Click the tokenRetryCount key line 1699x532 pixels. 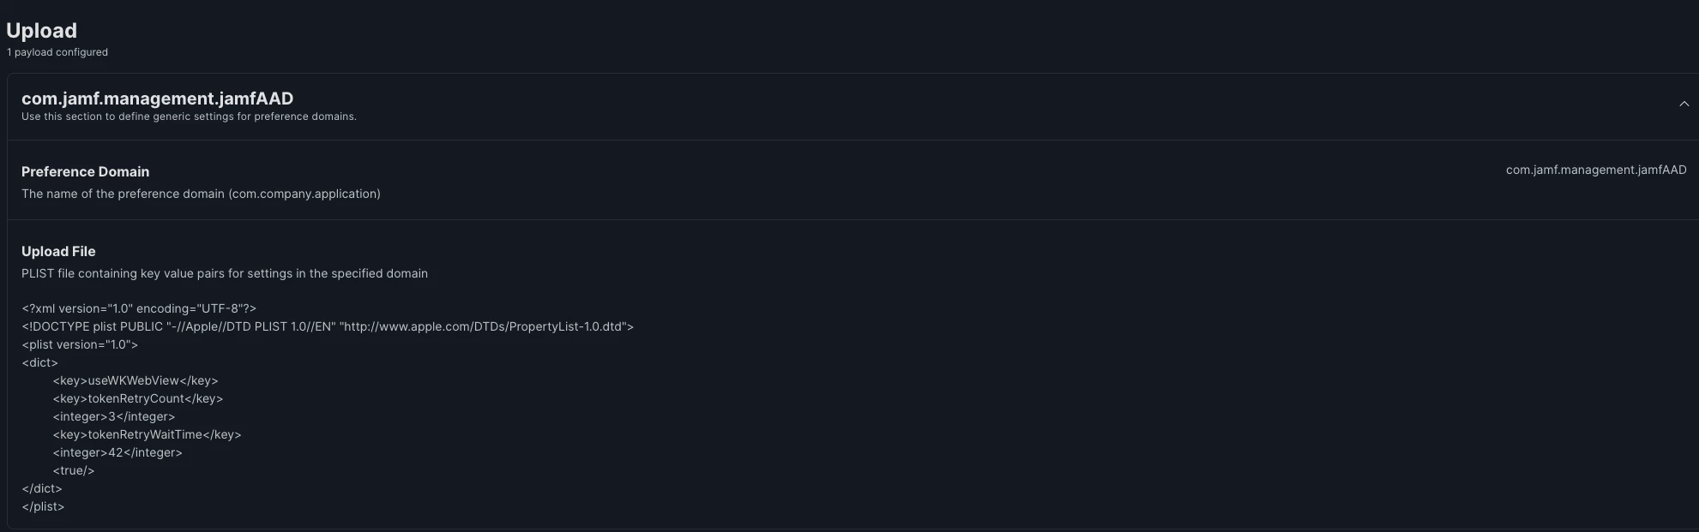(138, 398)
